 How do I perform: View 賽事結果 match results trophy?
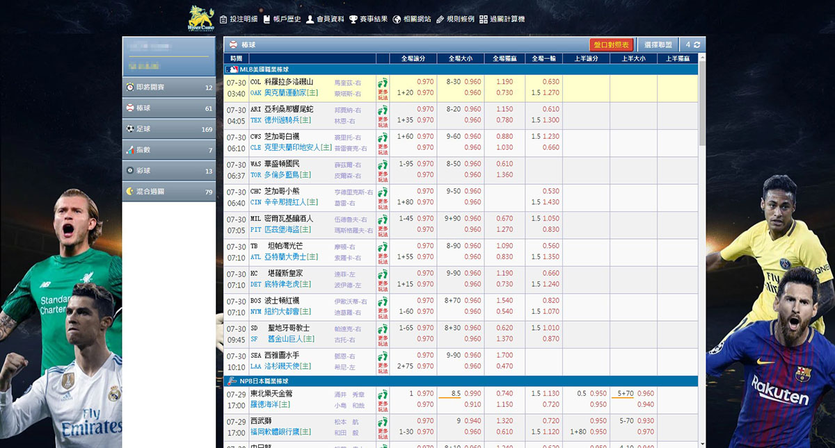tap(368, 19)
